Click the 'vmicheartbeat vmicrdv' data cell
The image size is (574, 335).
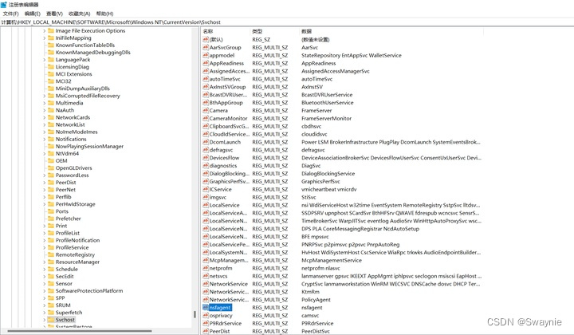[x=328, y=189]
